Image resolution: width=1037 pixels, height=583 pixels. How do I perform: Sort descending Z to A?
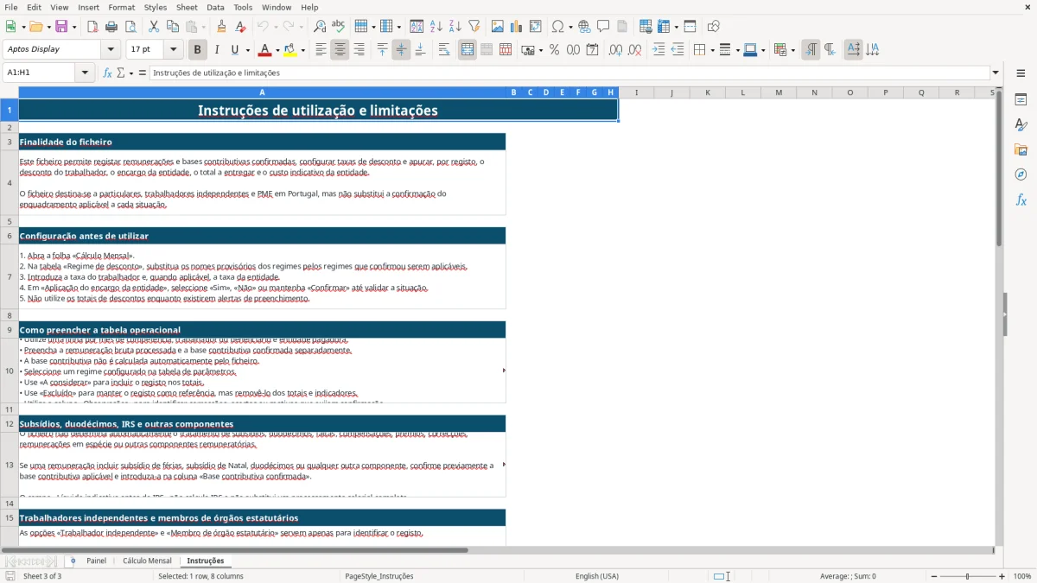tap(455, 27)
